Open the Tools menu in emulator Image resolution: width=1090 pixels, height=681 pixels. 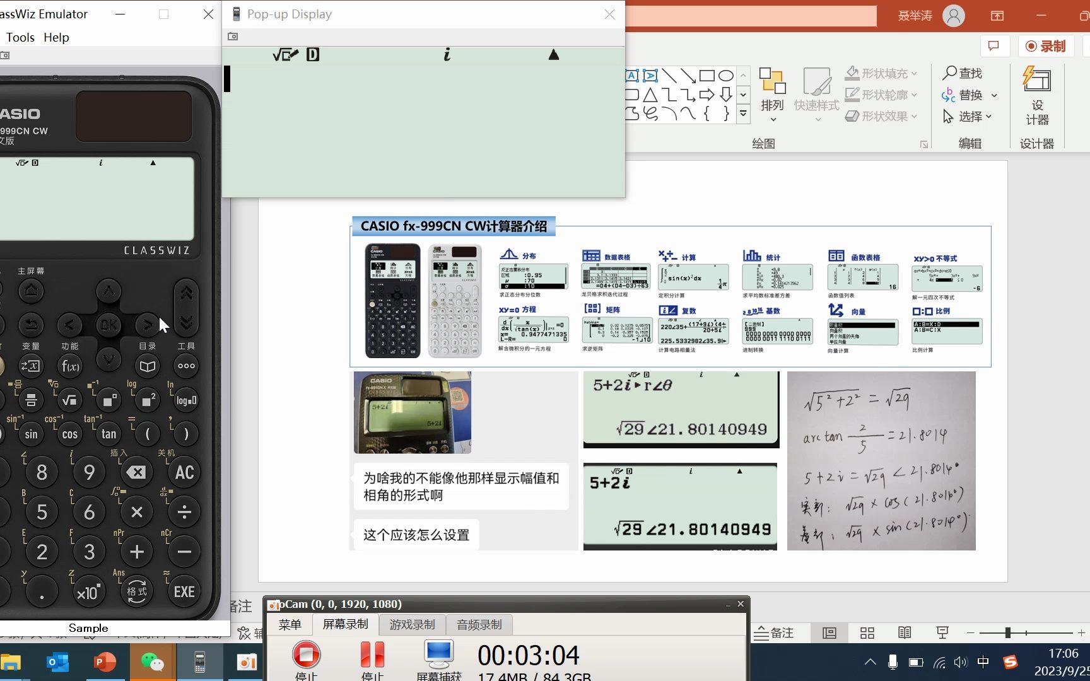[20, 37]
